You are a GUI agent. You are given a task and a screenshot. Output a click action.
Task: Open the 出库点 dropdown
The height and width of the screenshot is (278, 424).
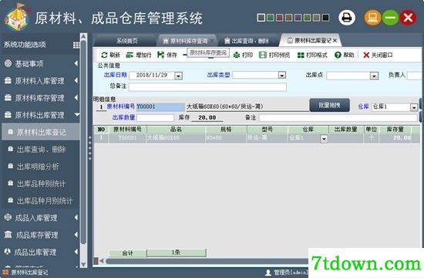[x=374, y=76]
